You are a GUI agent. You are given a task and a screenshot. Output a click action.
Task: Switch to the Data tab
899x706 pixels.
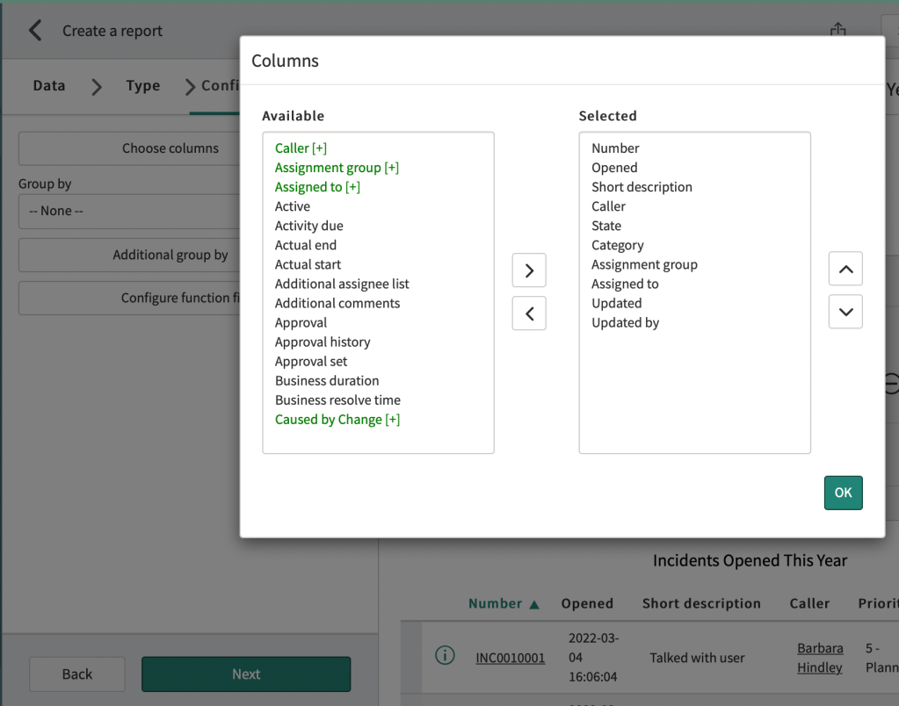[49, 86]
